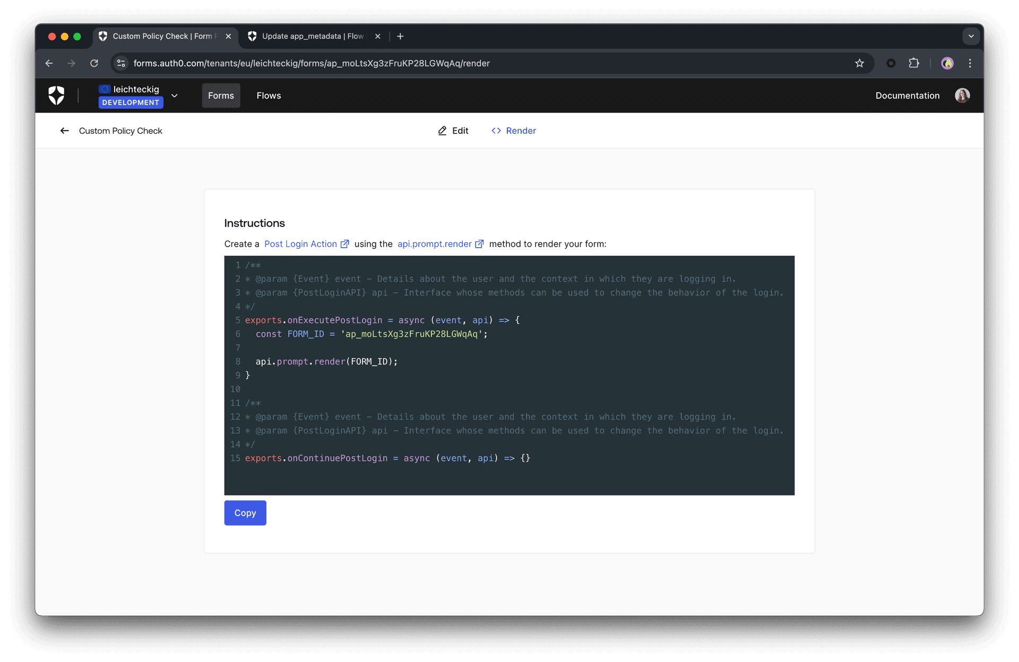This screenshot has height=662, width=1019.
Task: Open the browser tab list chevron
Action: [x=971, y=36]
